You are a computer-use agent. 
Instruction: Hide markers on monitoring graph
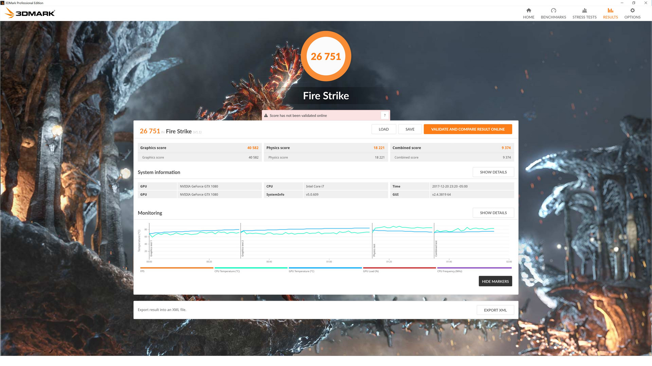tap(495, 281)
